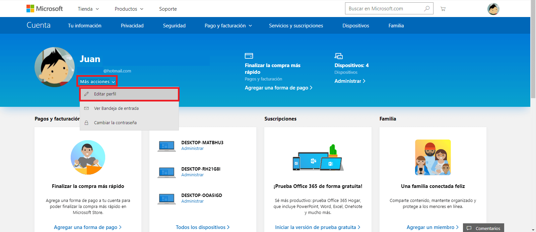
Task: Click Administrar under DESKTOP-MATBHU3
Action: tap(193, 149)
